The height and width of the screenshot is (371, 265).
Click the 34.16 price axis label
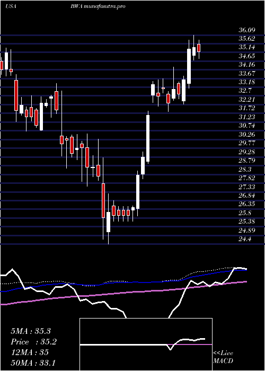246,65
